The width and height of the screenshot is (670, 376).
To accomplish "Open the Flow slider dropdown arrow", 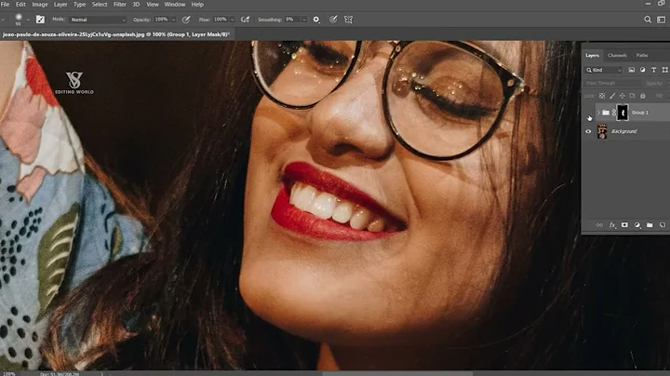I will 232,20.
